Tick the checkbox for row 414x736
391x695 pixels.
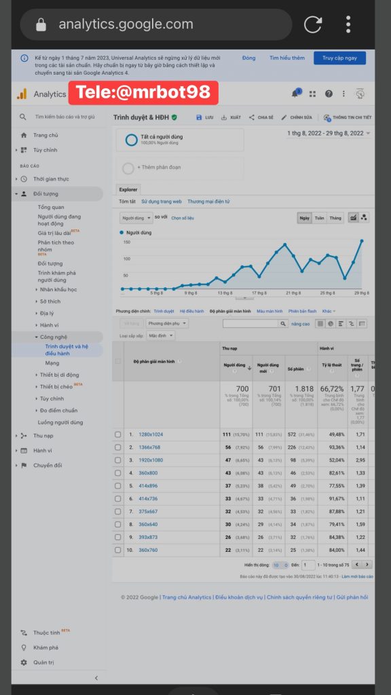pyautogui.click(x=118, y=499)
